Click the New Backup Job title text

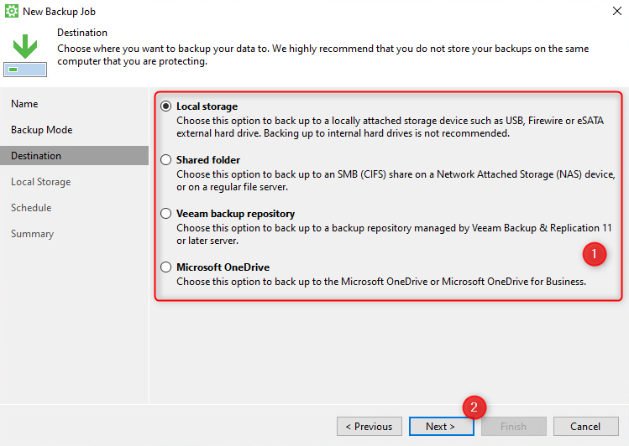tap(60, 11)
